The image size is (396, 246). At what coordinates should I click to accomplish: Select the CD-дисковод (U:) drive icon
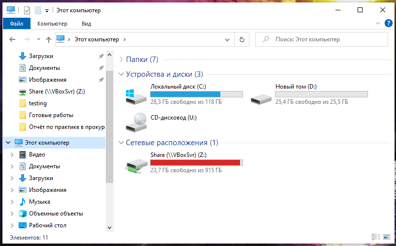point(136,122)
